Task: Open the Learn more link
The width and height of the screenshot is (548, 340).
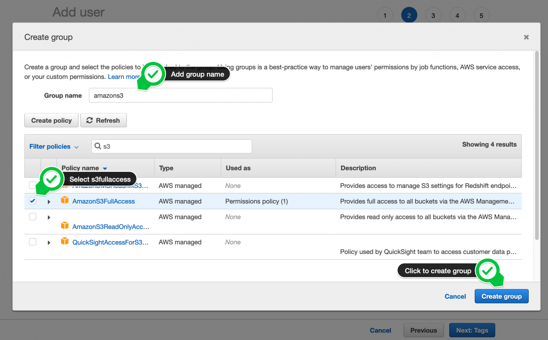Action: click(x=124, y=77)
